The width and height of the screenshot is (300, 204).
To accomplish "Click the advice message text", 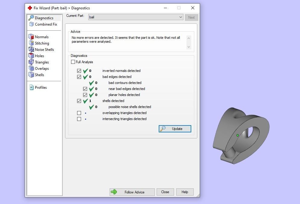I will [x=126, y=40].
